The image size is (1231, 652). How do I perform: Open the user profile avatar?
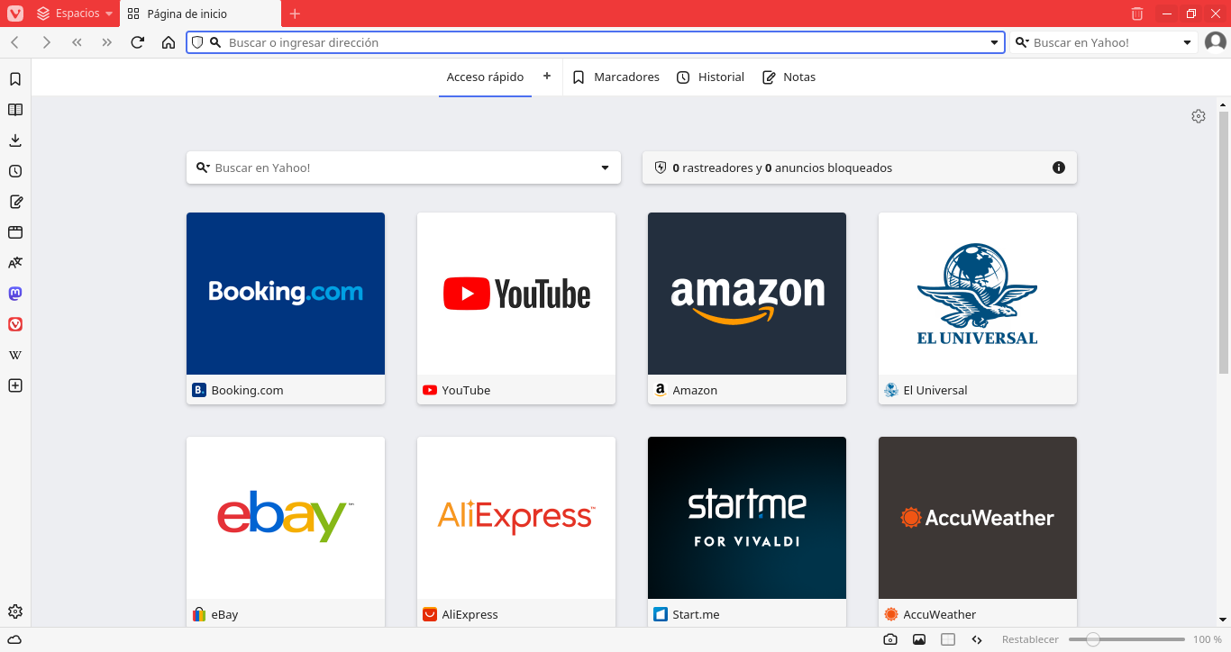click(x=1216, y=41)
